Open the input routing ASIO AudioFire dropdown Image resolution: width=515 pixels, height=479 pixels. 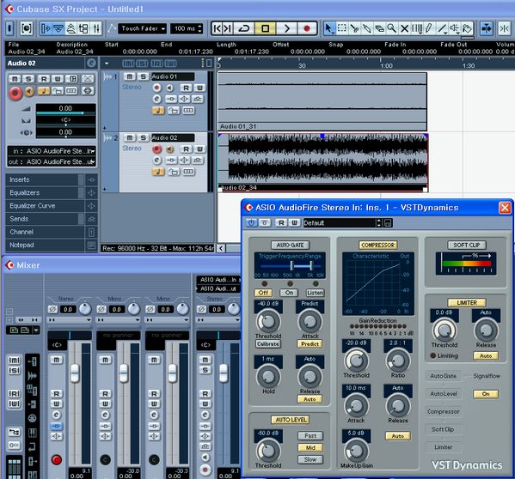[52, 151]
